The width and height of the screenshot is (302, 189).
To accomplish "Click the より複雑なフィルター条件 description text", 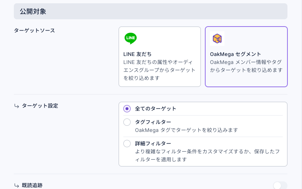I will tap(207, 156).
